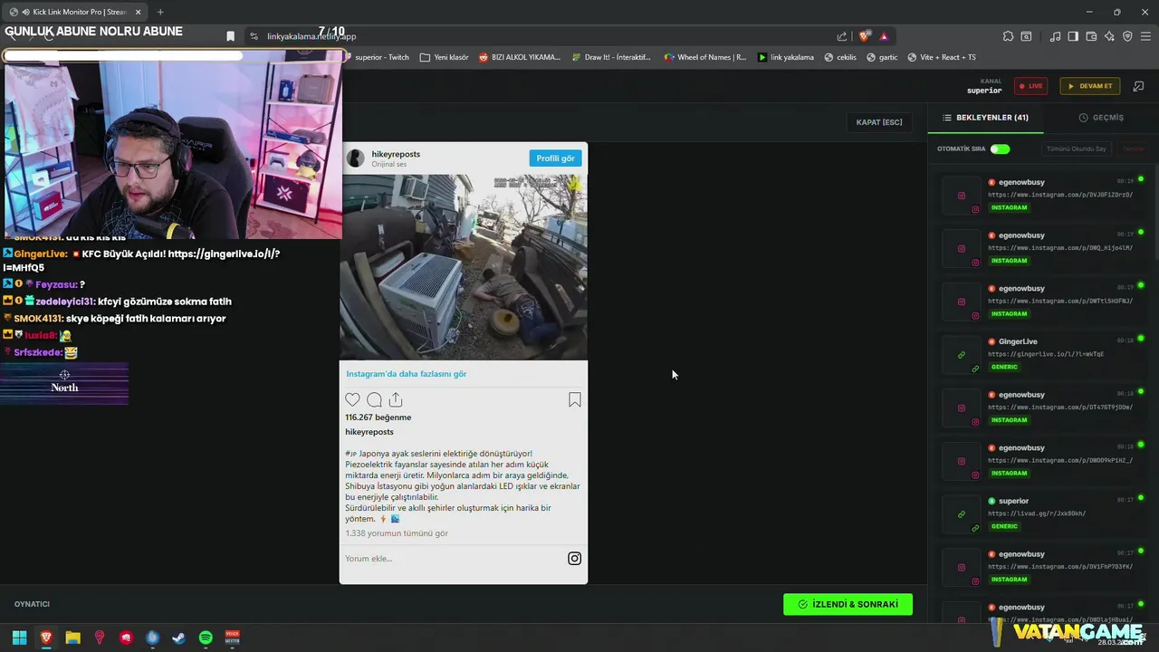Screen dimensions: 1159x652
Task: Open Instagram'da daha fazlasını gör link
Action: 407,374
